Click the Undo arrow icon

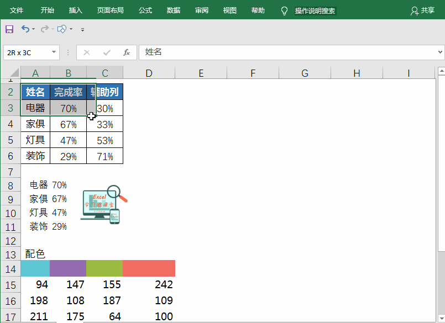click(25, 29)
